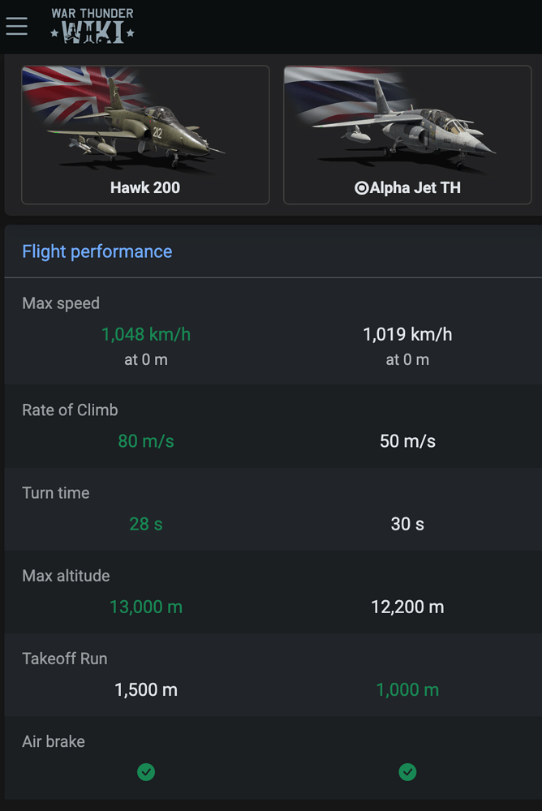Click the Hawk 200 air brake checkmark icon
Screen dimensions: 542x811
pos(145,772)
